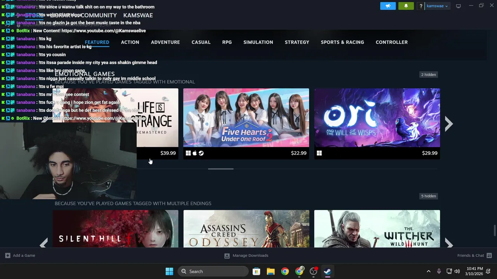The height and width of the screenshot is (279, 497).
Task: Open the green notifications bell
Action: (x=406, y=6)
